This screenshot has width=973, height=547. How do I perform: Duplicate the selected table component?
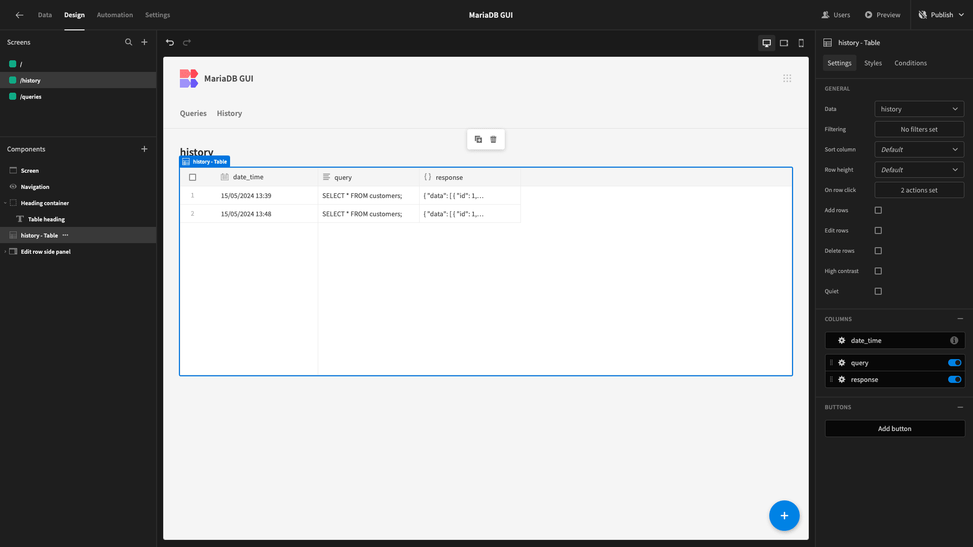[x=478, y=139]
